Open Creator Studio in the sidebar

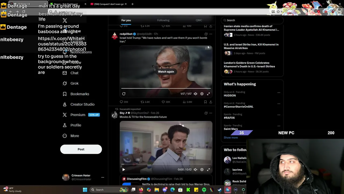pyautogui.click(x=78, y=104)
